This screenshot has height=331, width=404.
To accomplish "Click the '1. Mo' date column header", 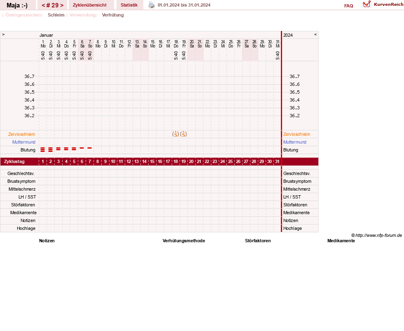I will tap(43, 44).
